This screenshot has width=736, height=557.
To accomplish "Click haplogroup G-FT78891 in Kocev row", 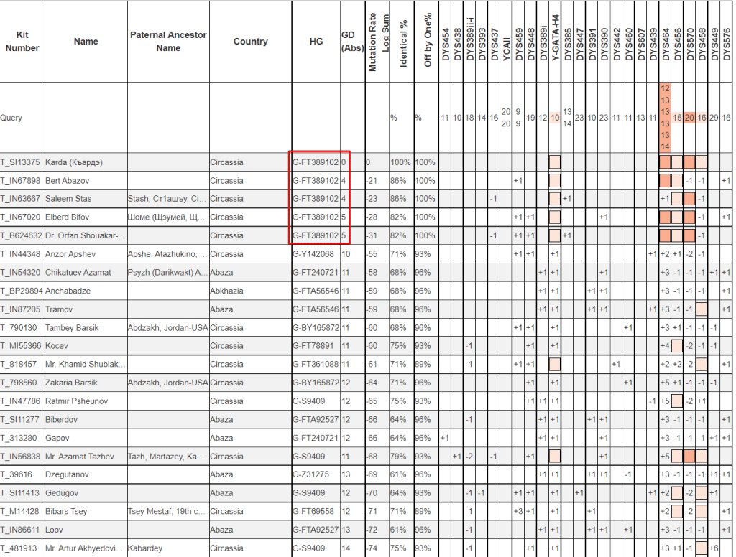I will coord(313,346).
